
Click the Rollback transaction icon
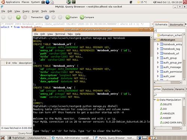[60, 17]
